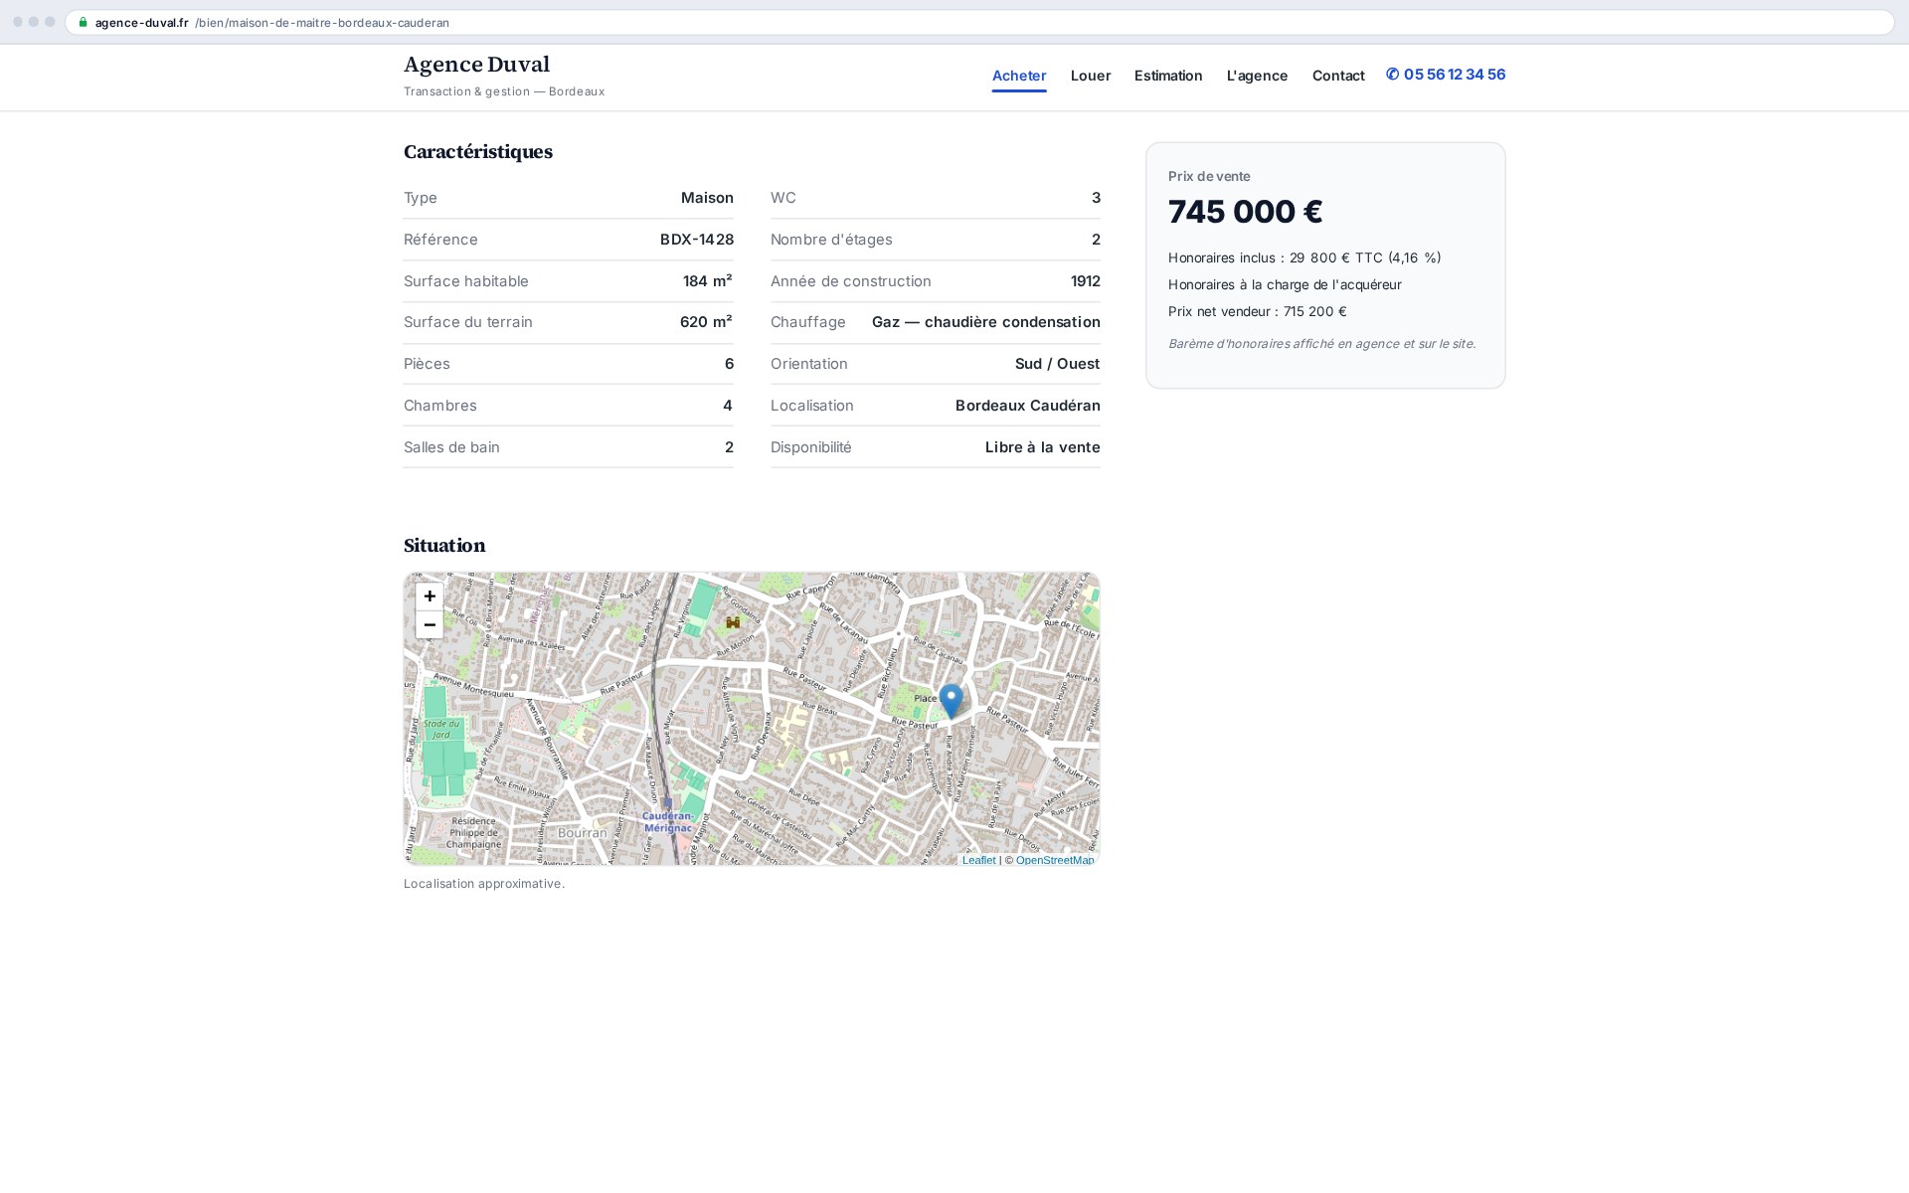
Task: Navigate to L'agence page
Action: point(1257,76)
